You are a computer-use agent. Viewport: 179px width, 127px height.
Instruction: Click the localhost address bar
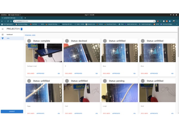point(84,21)
